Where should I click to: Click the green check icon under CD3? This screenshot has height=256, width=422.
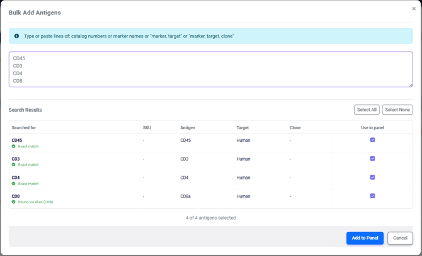[x=13, y=164]
